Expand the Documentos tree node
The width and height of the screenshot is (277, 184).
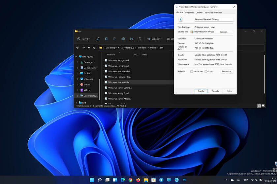pyautogui.click(x=78, y=68)
